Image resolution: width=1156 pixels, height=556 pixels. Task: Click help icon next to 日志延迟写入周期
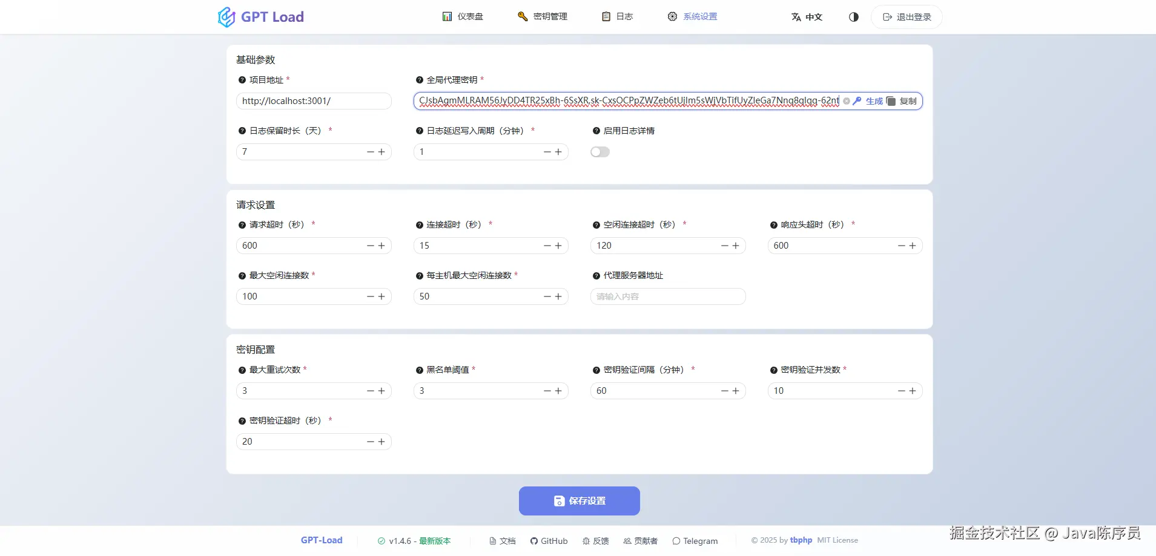(x=419, y=131)
